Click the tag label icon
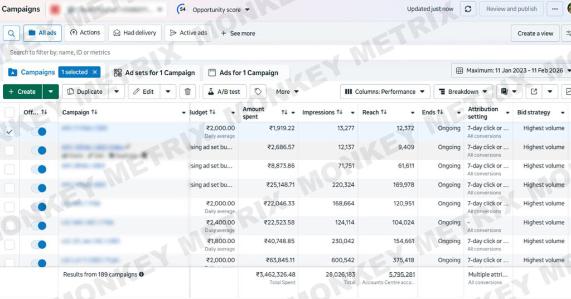Screen dimensions: 571x299 point(258,91)
